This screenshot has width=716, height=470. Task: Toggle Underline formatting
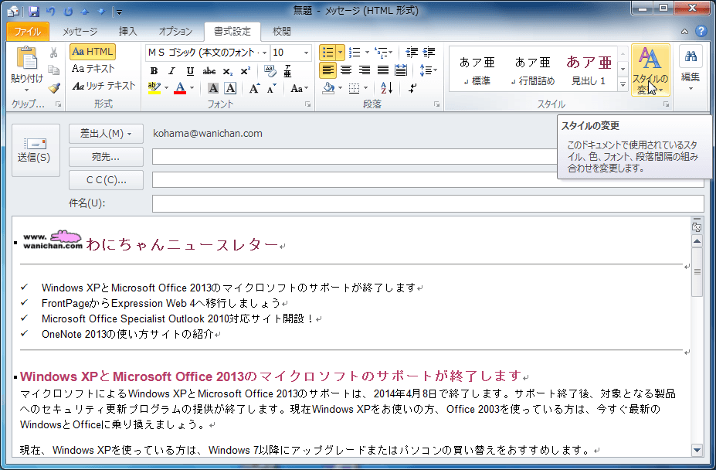[190, 71]
